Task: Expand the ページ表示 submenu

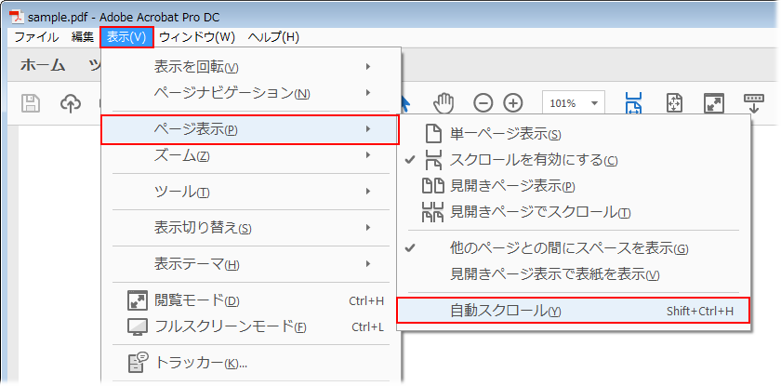Action: click(250, 129)
